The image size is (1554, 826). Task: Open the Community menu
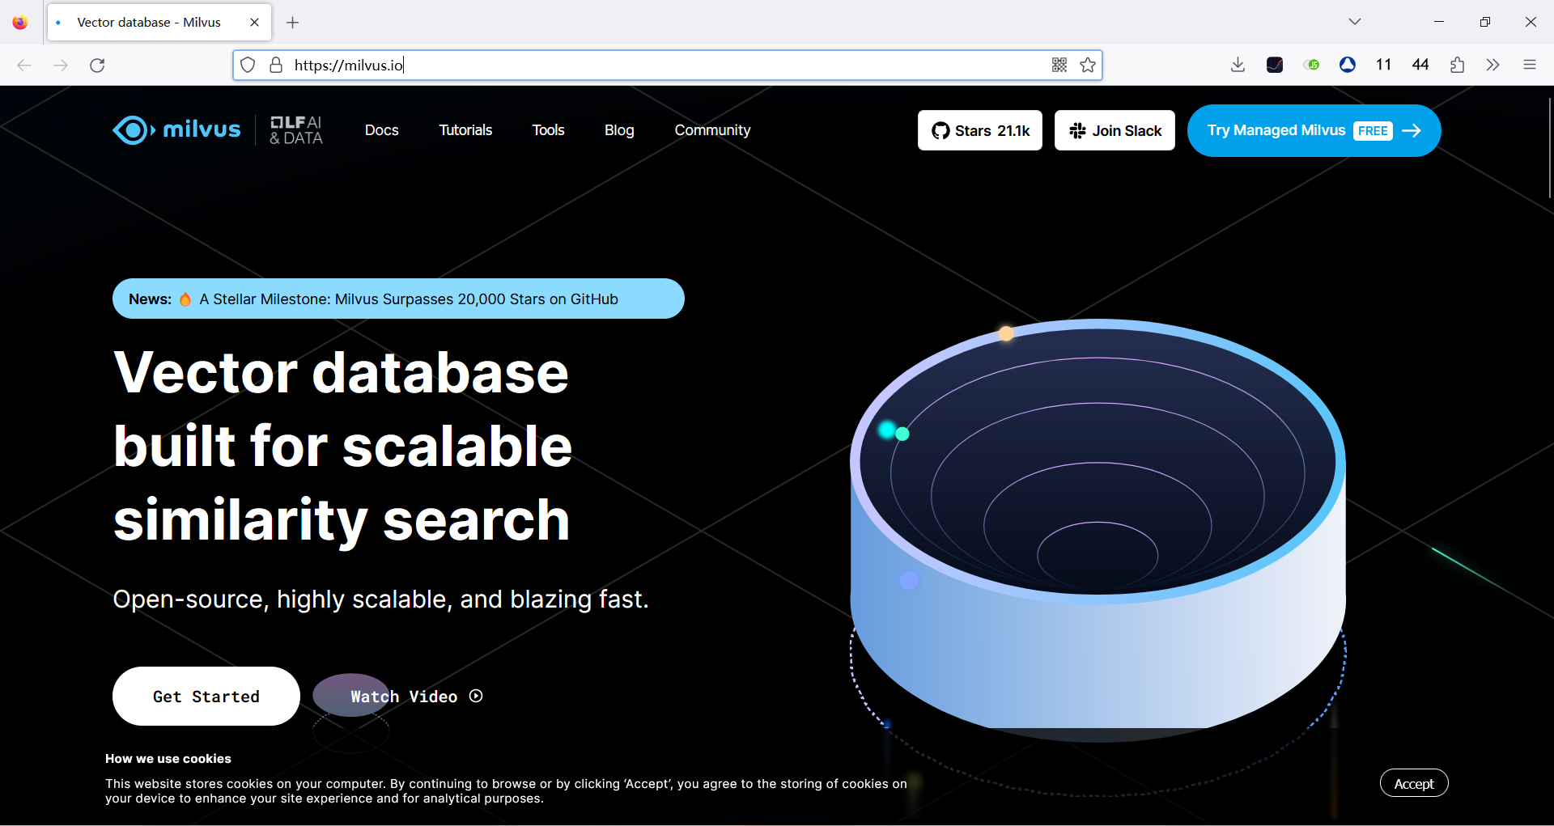point(712,130)
